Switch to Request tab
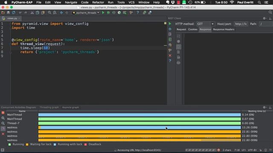The image size is (273, 153). pyautogui.click(x=181, y=29)
